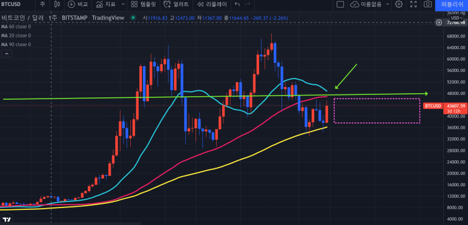Create an 얼러트 alert
Screen dimensions: 468x225
coord(177,4)
